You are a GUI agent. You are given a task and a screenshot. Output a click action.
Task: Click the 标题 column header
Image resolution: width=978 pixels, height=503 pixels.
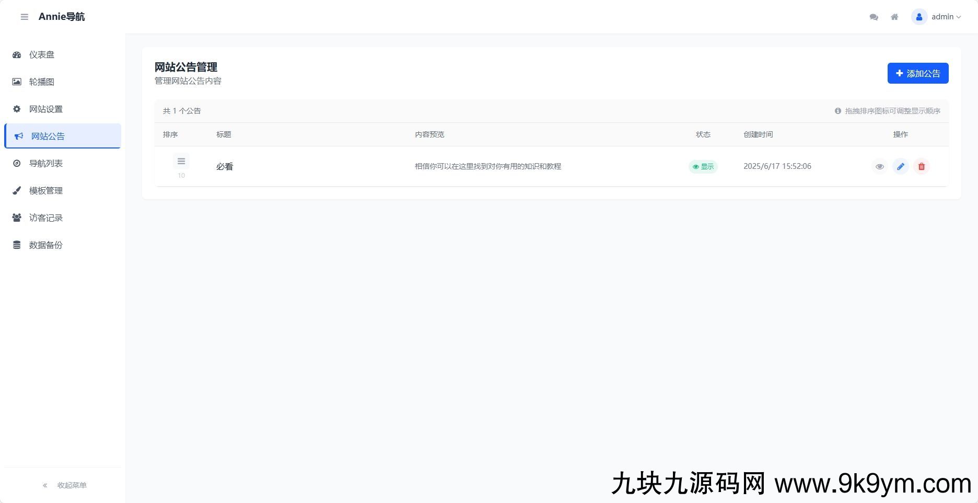pos(224,134)
